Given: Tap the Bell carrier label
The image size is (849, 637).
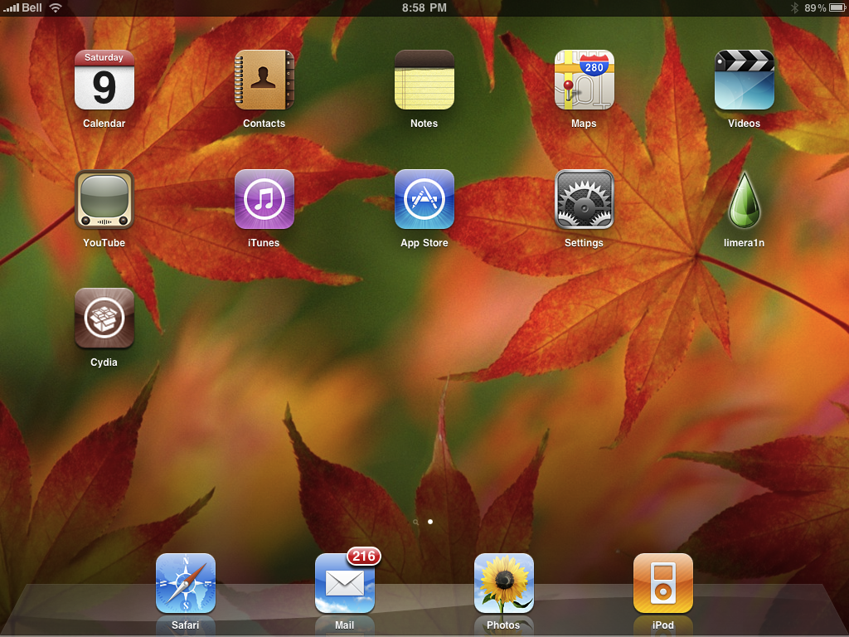Looking at the screenshot, I should (x=32, y=7).
